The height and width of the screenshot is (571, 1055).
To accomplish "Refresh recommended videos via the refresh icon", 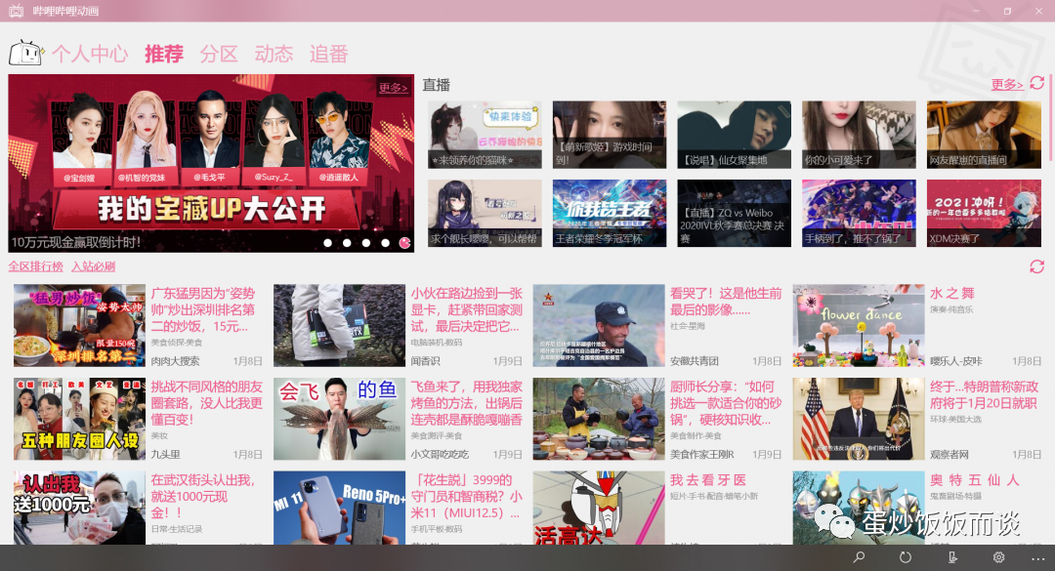I will [x=1038, y=265].
